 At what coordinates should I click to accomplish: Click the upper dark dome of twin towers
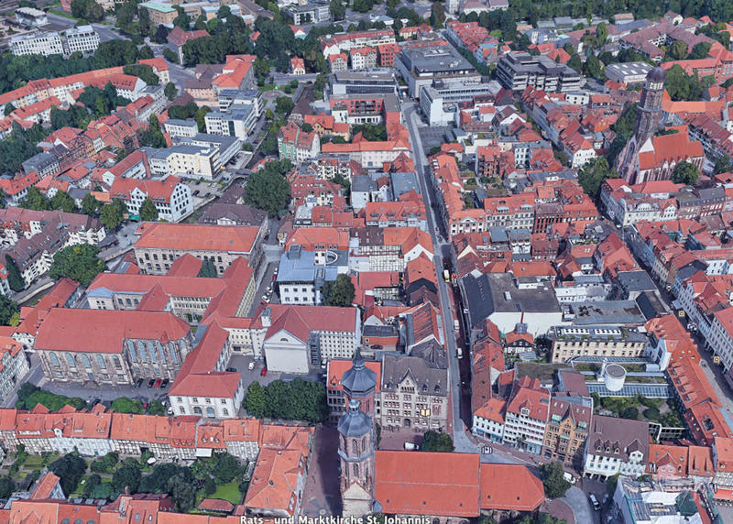click(359, 375)
